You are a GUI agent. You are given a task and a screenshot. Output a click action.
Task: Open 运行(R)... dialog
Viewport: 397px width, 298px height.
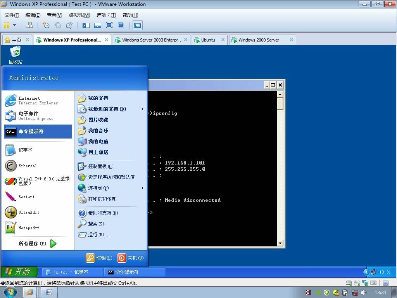111,235
